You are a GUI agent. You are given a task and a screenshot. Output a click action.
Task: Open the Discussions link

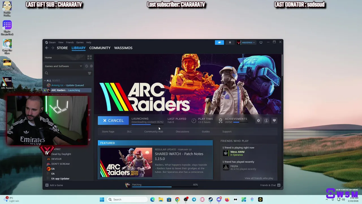(x=182, y=131)
